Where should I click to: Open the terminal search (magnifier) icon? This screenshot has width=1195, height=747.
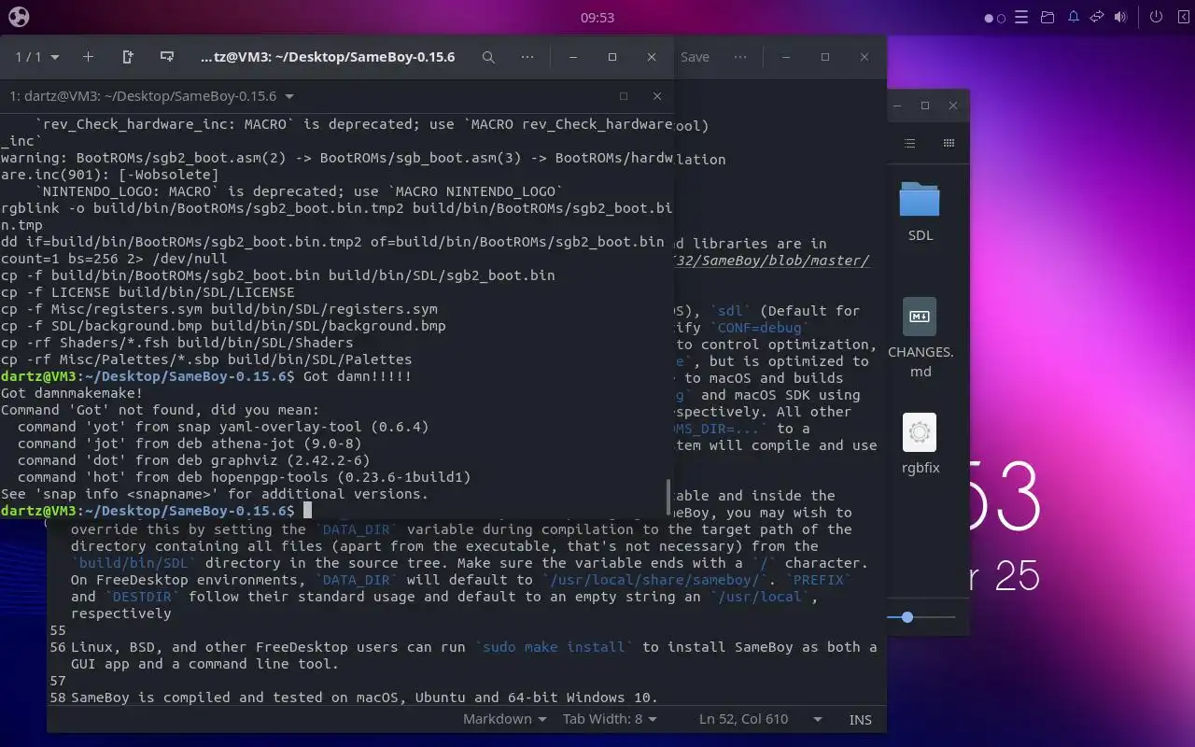click(488, 57)
